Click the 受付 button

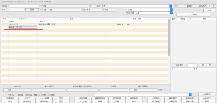click(x=61, y=98)
